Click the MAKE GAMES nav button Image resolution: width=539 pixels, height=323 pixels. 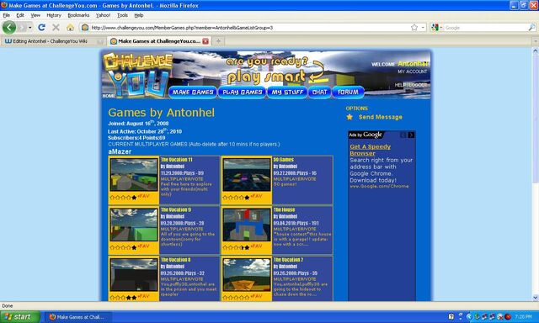coord(193,92)
